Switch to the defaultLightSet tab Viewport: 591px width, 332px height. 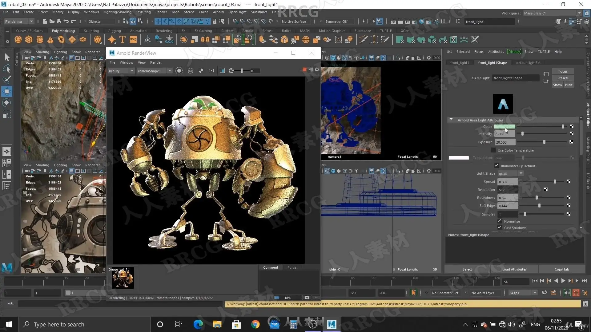pyautogui.click(x=528, y=63)
